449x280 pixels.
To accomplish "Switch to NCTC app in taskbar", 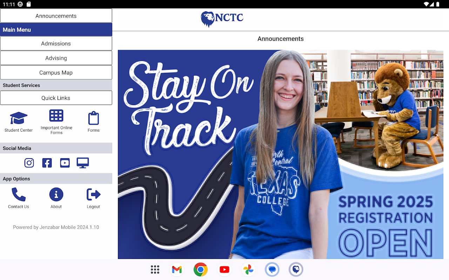I will pos(296,269).
